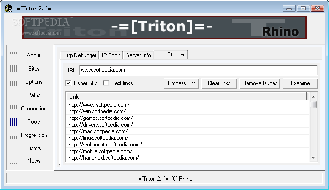Open the Sites section

(x=34, y=69)
